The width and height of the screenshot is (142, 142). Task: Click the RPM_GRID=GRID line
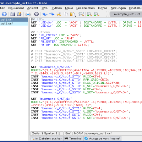click(70, 80)
